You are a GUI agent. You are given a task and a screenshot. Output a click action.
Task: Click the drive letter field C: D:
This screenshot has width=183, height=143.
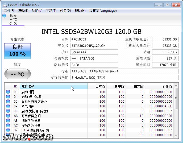[x=94, y=65]
